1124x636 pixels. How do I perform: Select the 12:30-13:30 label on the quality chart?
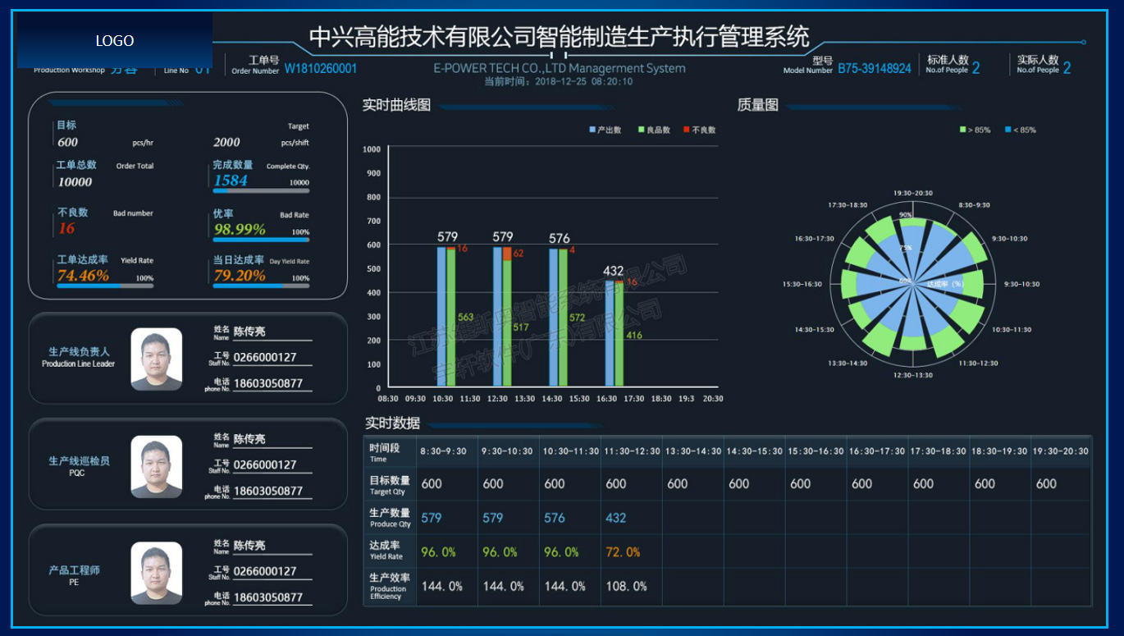(x=912, y=375)
